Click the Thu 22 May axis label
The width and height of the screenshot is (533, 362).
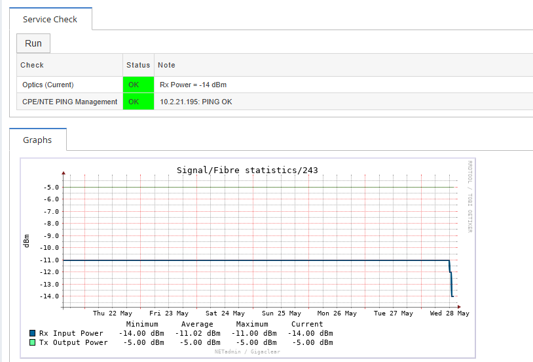click(113, 313)
